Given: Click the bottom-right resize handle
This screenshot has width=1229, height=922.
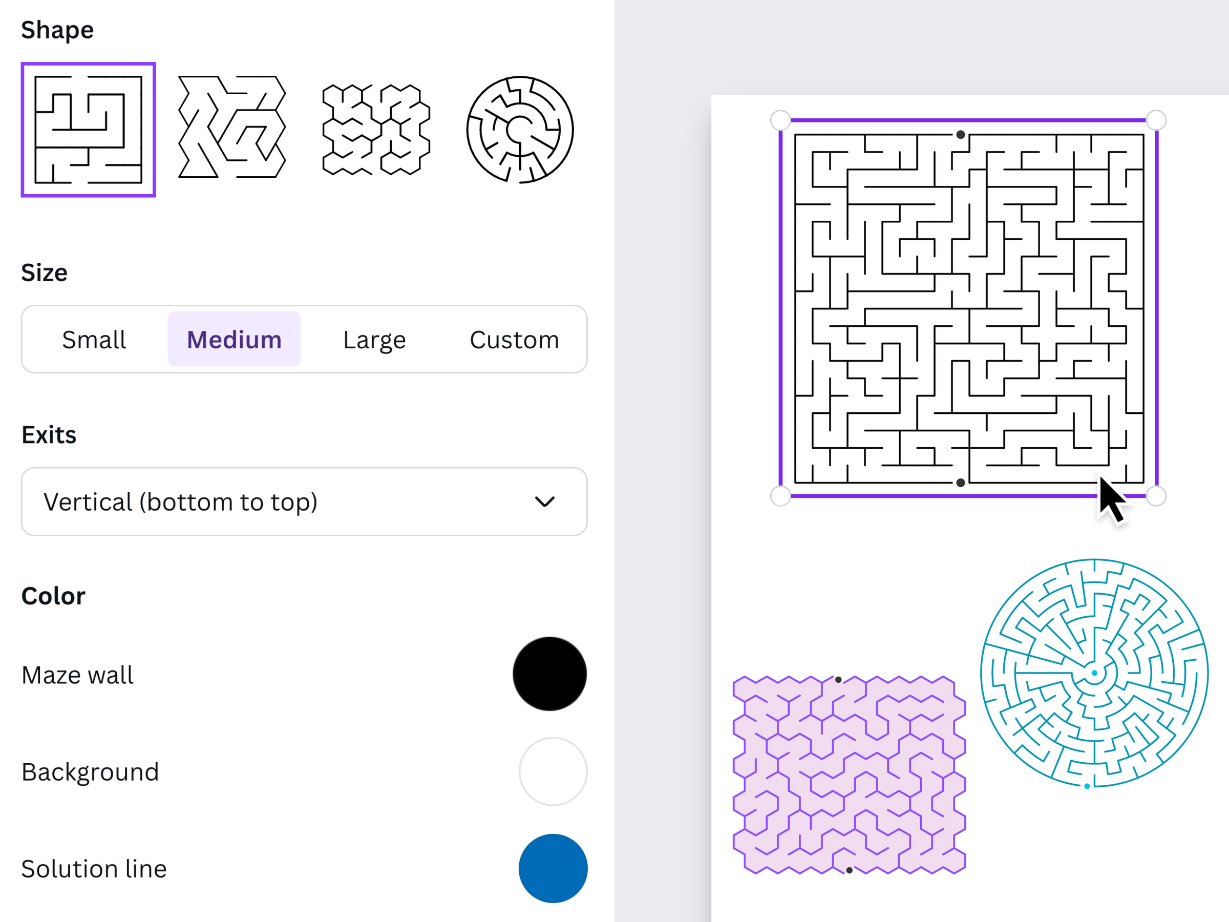Looking at the screenshot, I should (1156, 495).
